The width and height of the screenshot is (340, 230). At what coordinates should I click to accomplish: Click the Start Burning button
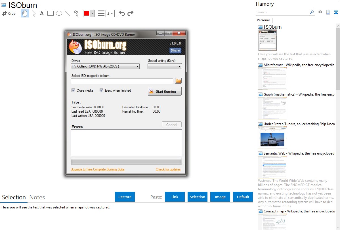click(x=165, y=91)
